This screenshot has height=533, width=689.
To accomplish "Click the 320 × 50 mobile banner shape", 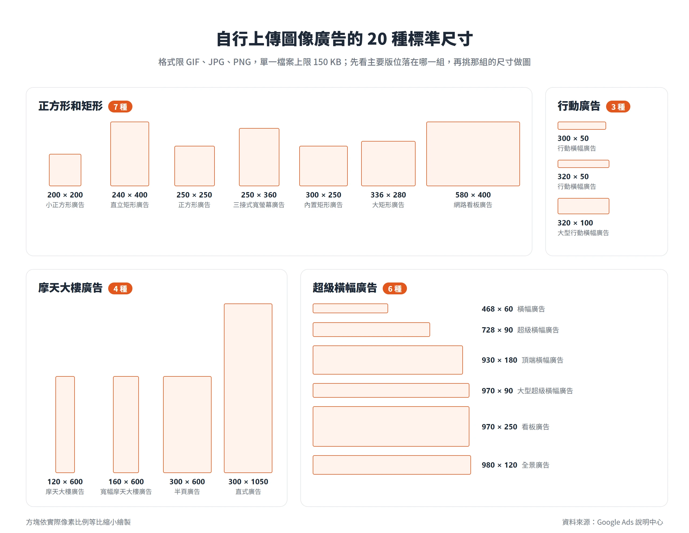I will (583, 164).
